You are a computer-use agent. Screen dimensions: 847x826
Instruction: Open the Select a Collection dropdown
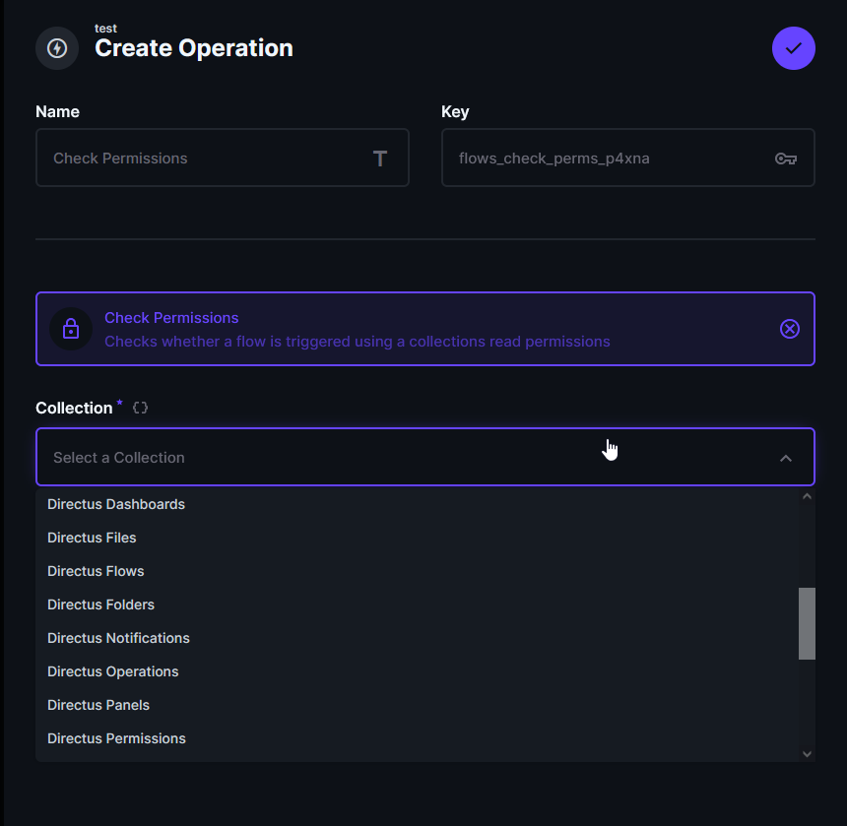point(425,457)
